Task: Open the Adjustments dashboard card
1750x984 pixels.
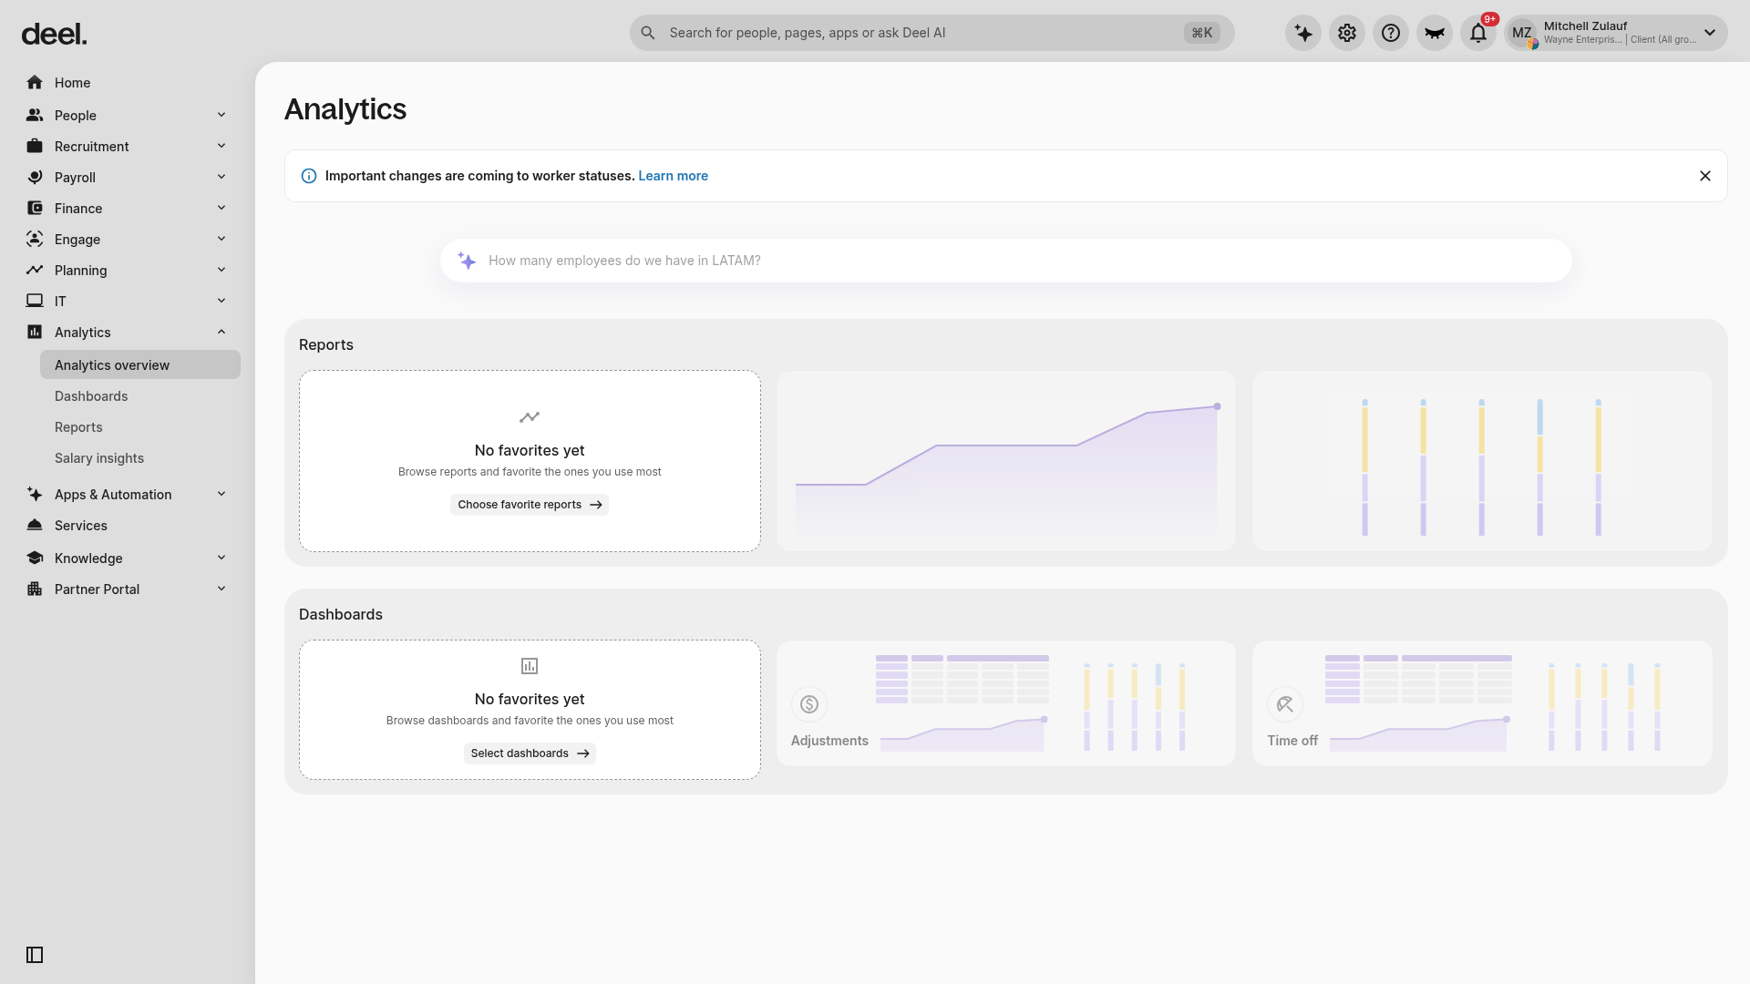Action: point(1006,703)
